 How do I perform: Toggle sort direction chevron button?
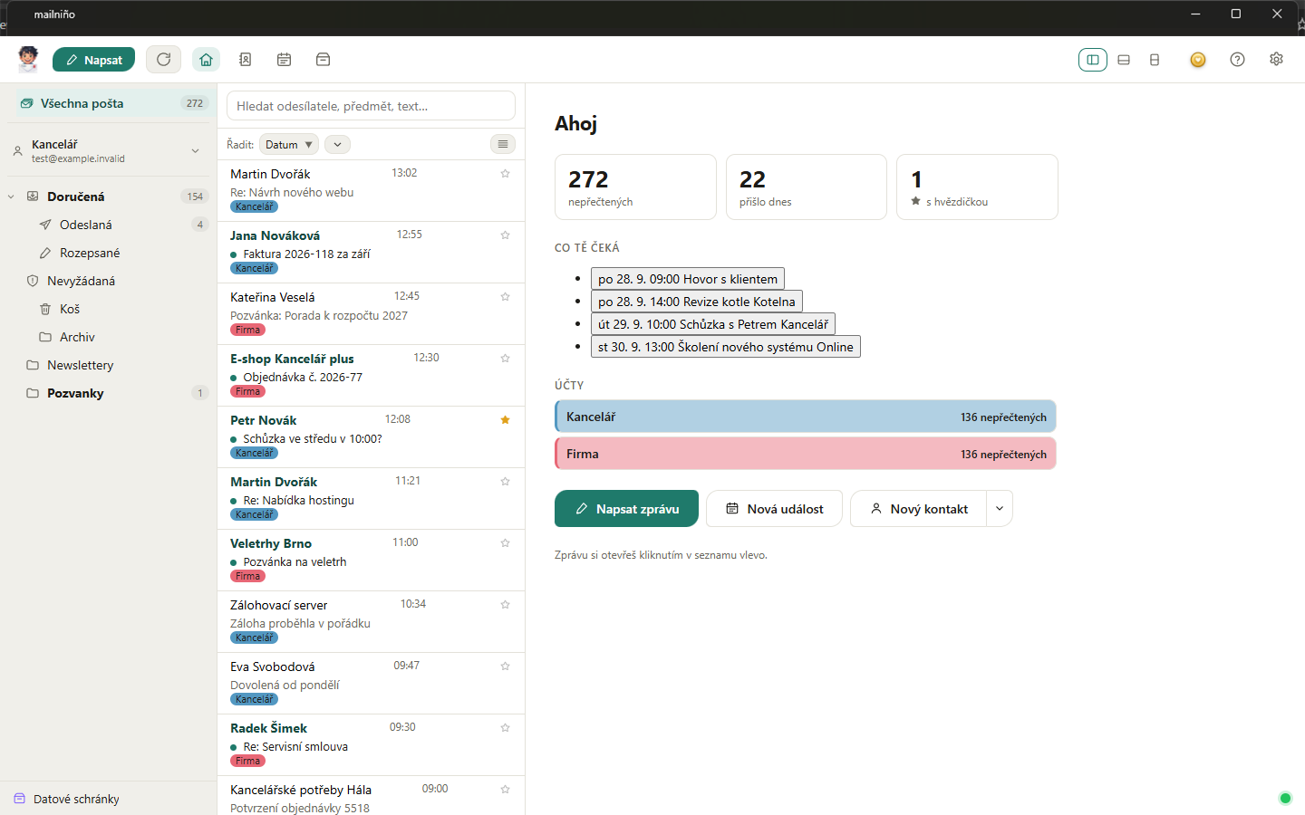[337, 144]
